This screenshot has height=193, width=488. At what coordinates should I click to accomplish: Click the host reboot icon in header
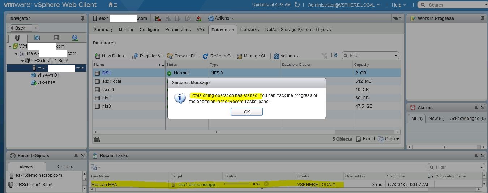[x=188, y=18]
